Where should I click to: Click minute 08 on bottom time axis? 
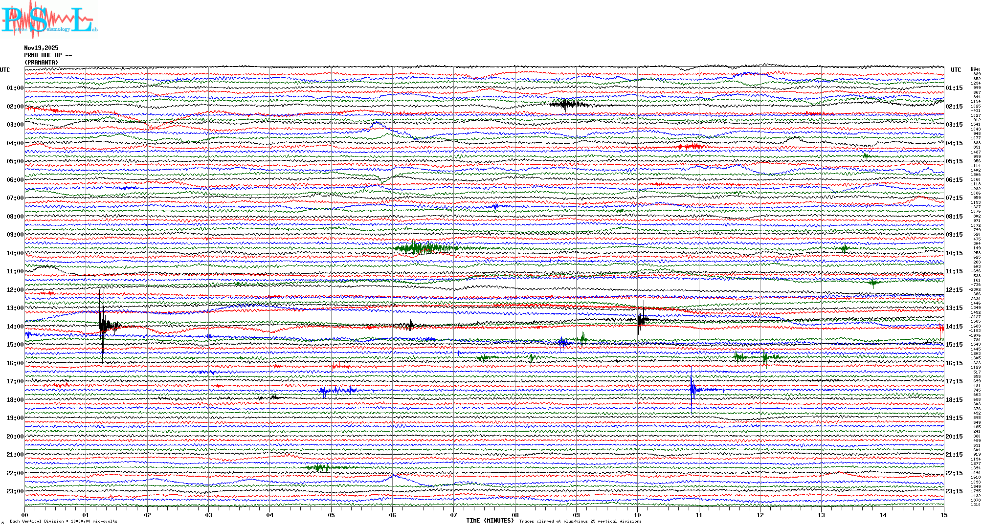coord(515,515)
